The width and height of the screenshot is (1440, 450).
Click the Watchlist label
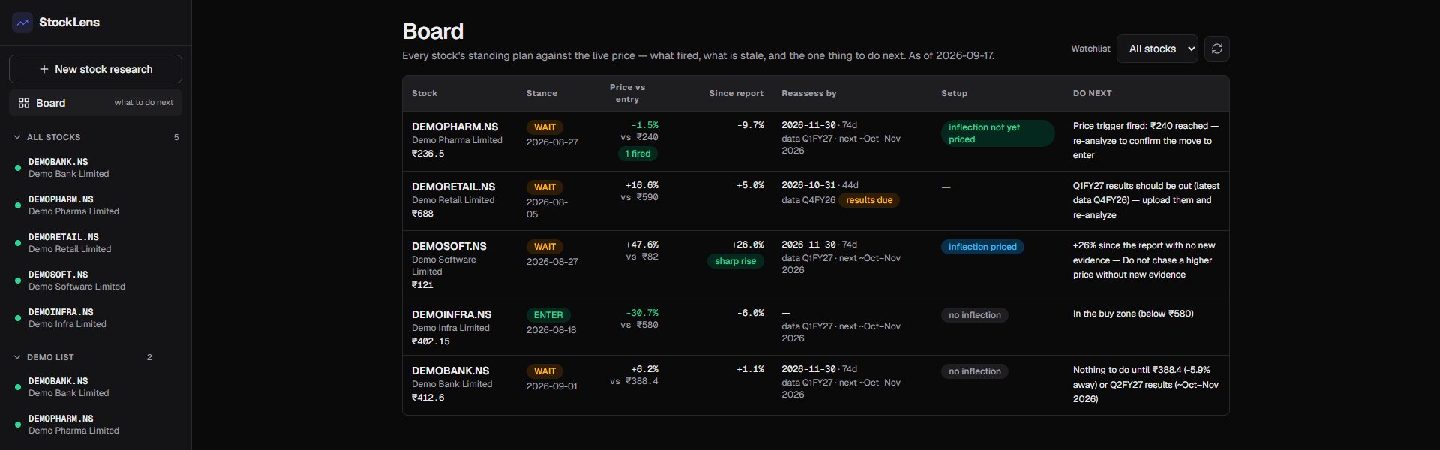(x=1090, y=49)
